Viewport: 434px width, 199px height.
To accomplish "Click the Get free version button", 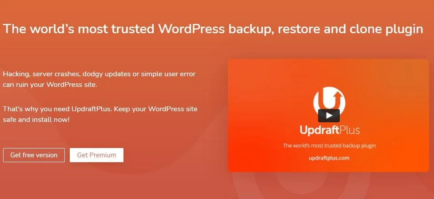I will point(34,155).
